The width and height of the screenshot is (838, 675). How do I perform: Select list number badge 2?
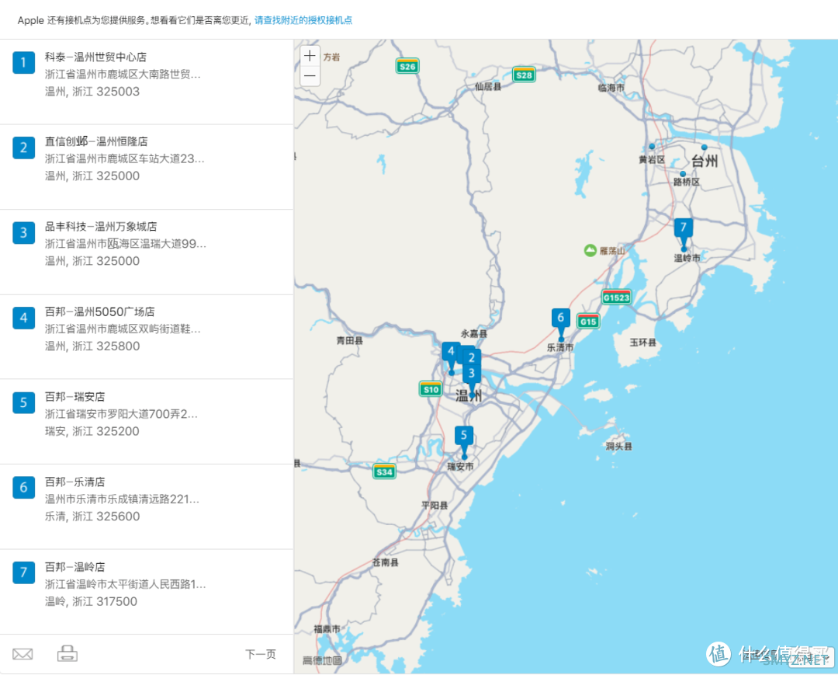coord(23,148)
